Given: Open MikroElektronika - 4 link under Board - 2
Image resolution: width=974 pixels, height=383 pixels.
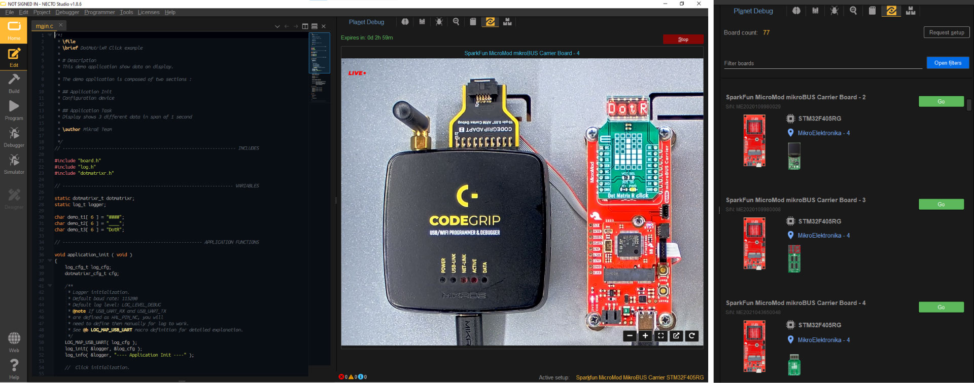Looking at the screenshot, I should pyautogui.click(x=823, y=133).
